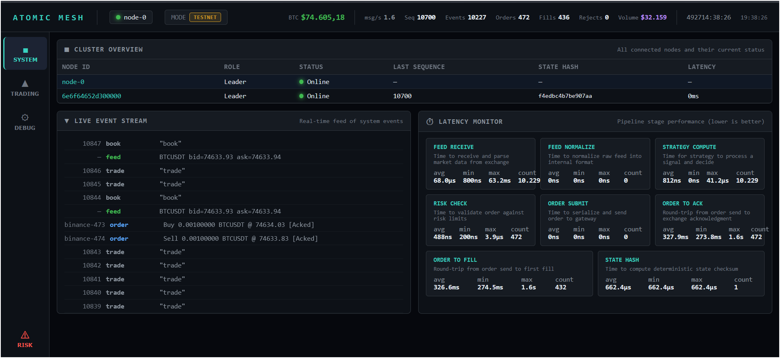Click the node-0 status pill
The height and width of the screenshot is (358, 780).
(131, 17)
